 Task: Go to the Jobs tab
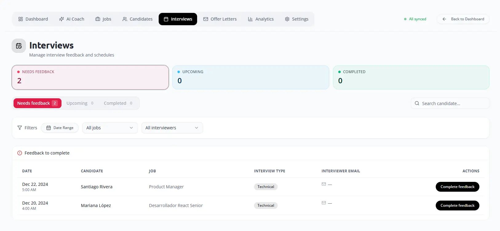[x=103, y=19]
